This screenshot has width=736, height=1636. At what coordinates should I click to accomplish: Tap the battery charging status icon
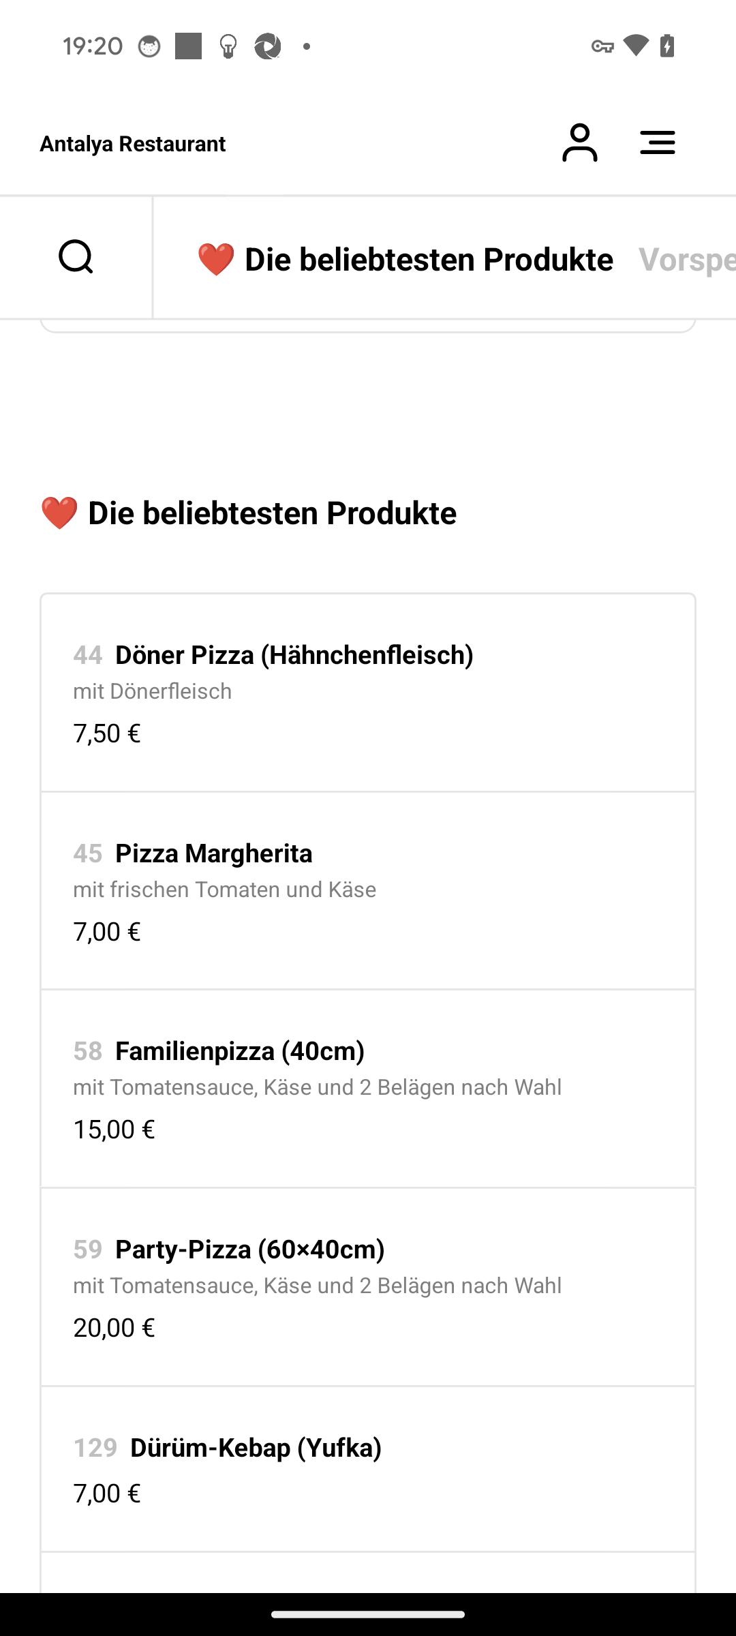pos(668,46)
